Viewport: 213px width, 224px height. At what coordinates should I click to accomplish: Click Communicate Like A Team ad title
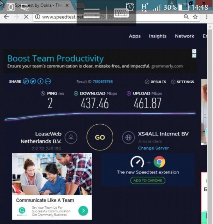(45, 200)
